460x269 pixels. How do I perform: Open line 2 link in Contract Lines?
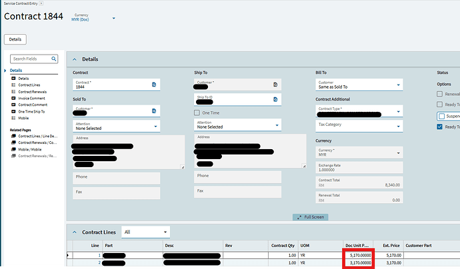pos(99,263)
